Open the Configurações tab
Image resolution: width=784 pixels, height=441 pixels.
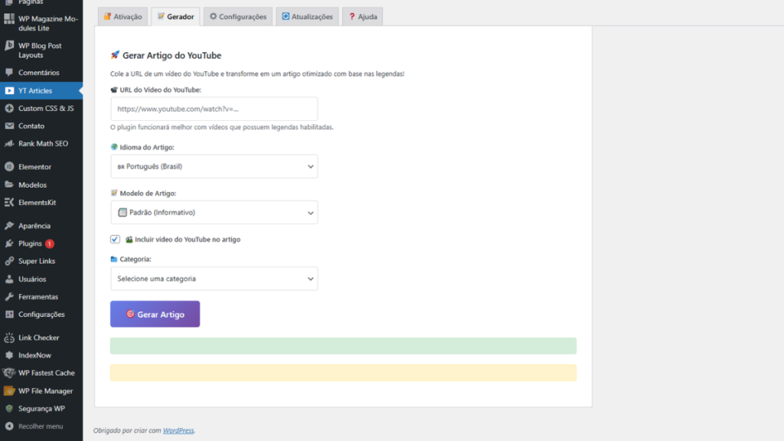pos(238,17)
